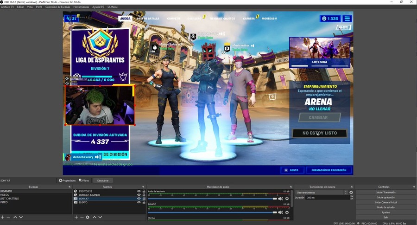Click Audio del escritorio volume slider

tap(212, 199)
